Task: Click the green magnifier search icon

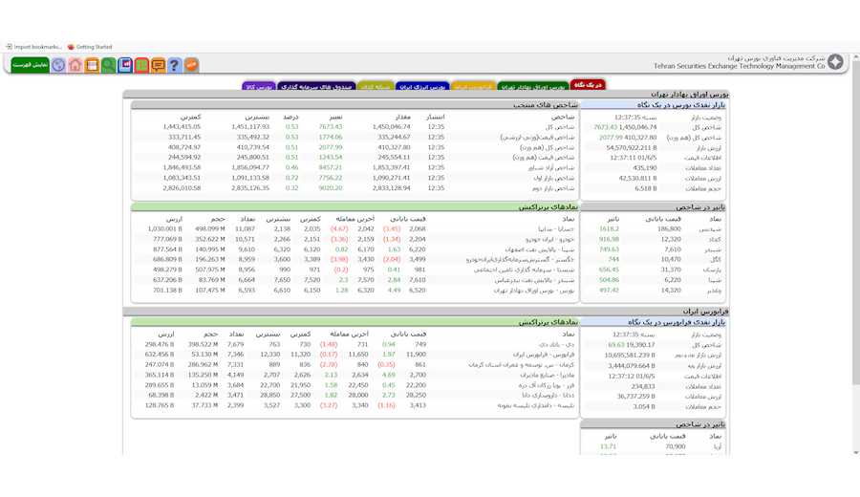Action: (109, 65)
